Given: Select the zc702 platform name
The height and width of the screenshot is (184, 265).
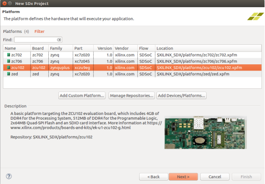Looking at the screenshot, I should click(17, 55).
